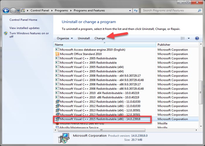Image resolution: width=205 pixels, height=146 pixels.
Task: Click the vertical scrollbar up arrow
Action: pyautogui.click(x=201, y=44)
